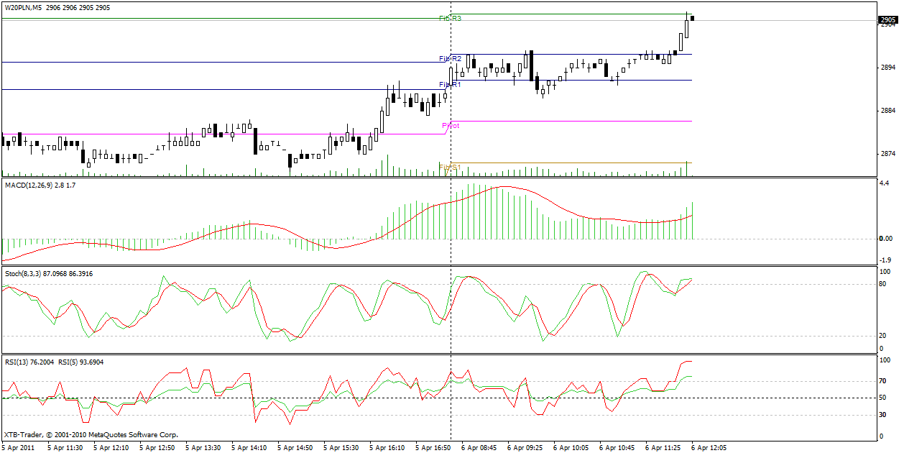Click the RSI(13) RSI(5) indicator label
904x453 pixels.
[54, 362]
